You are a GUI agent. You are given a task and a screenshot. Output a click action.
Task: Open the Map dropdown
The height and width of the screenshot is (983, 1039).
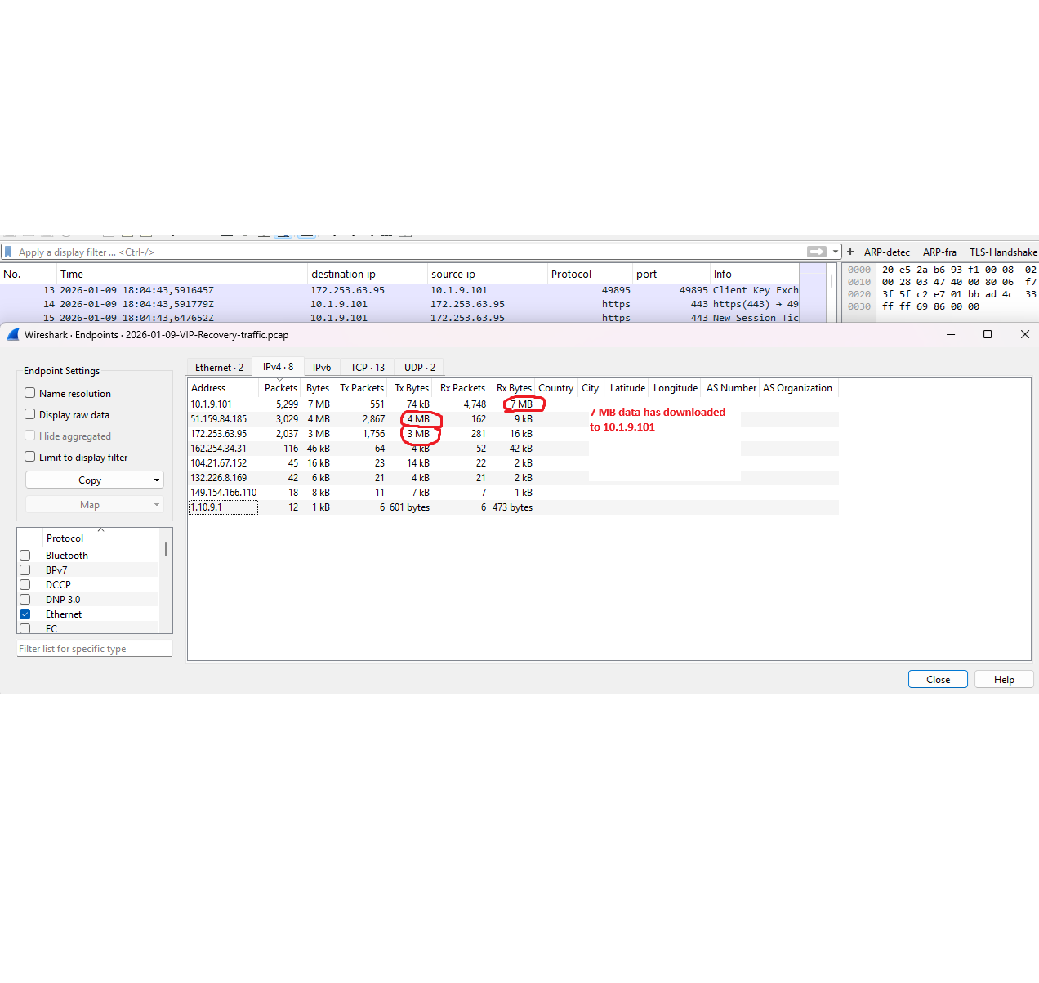94,504
